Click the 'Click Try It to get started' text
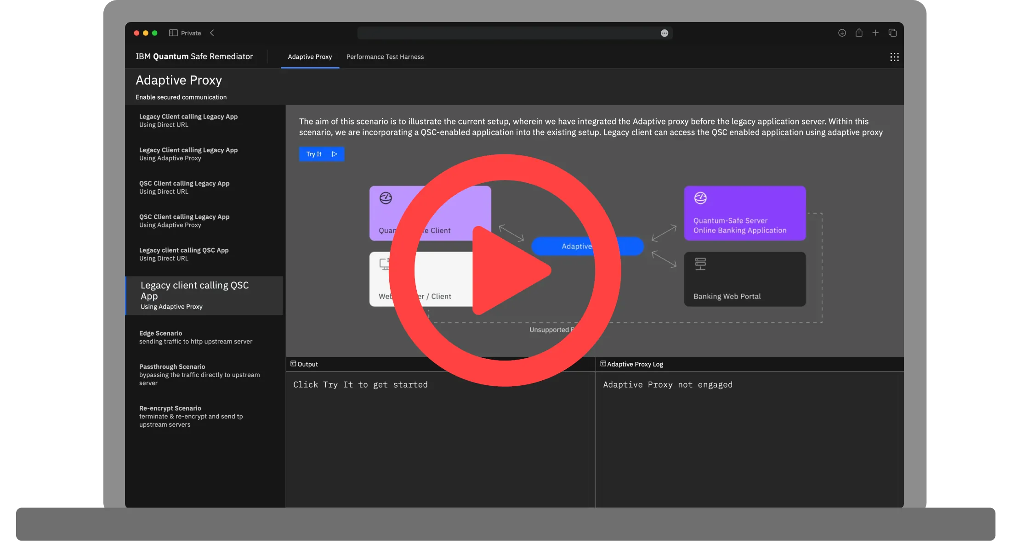This screenshot has width=1011, height=541. tap(360, 385)
